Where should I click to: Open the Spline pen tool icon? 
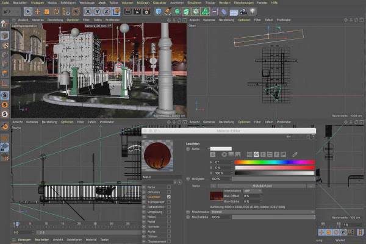168,12
